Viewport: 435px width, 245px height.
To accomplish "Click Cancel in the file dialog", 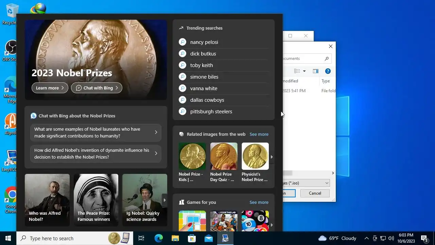I will (315, 193).
